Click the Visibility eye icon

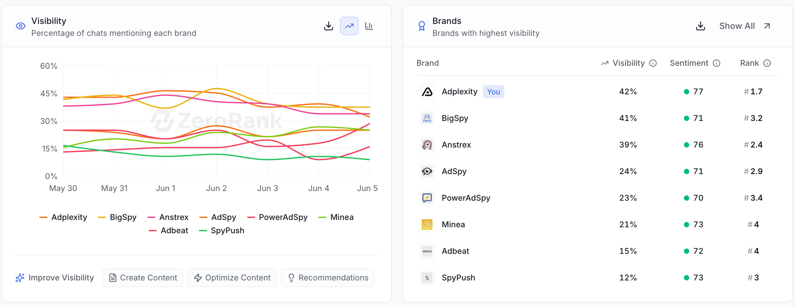pos(21,26)
